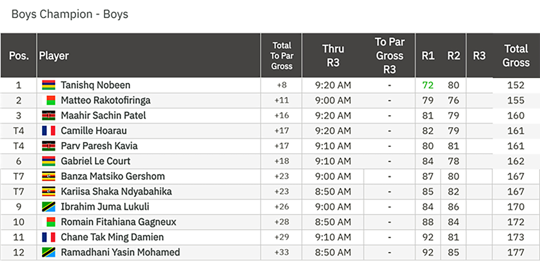Open player Tanishq Nobeen's scorecard
This screenshot has width=540, height=268.
(x=95, y=85)
